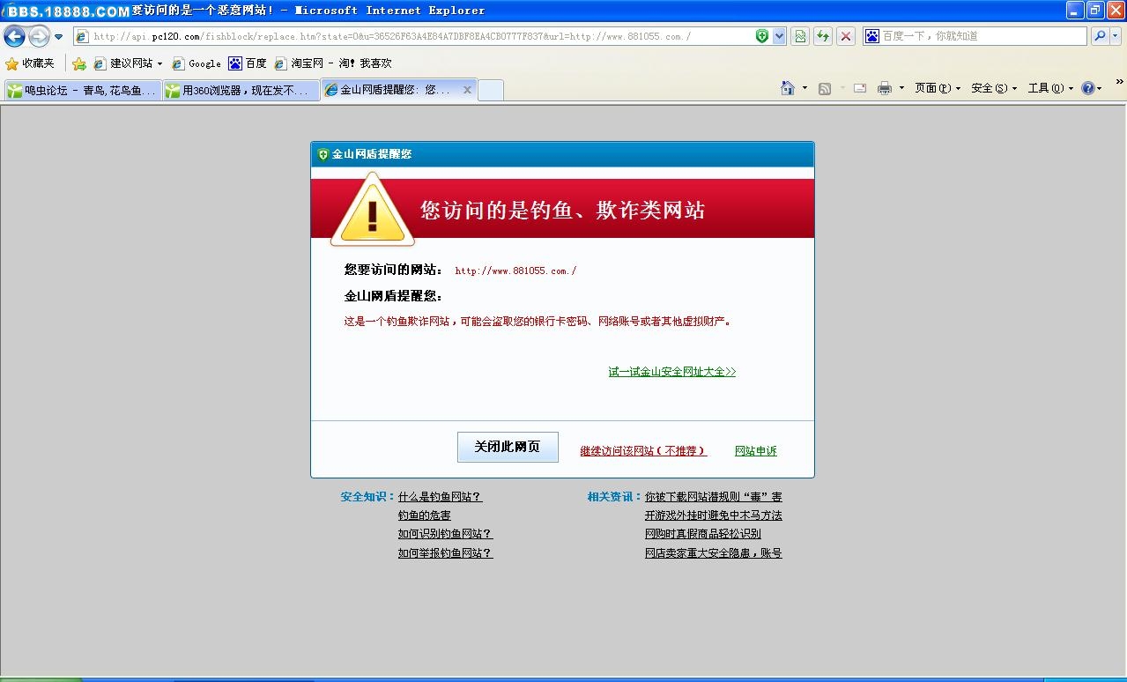Screen dimensions: 1127x682
Task: Click the favorites star icon beside 收藏夹
Action: point(11,63)
